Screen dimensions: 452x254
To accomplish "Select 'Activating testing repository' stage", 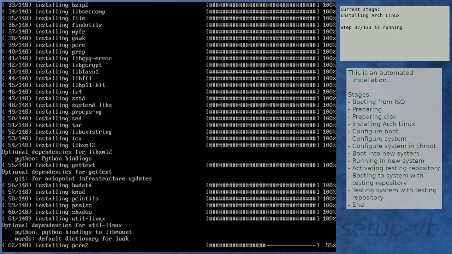I will tap(396, 168).
